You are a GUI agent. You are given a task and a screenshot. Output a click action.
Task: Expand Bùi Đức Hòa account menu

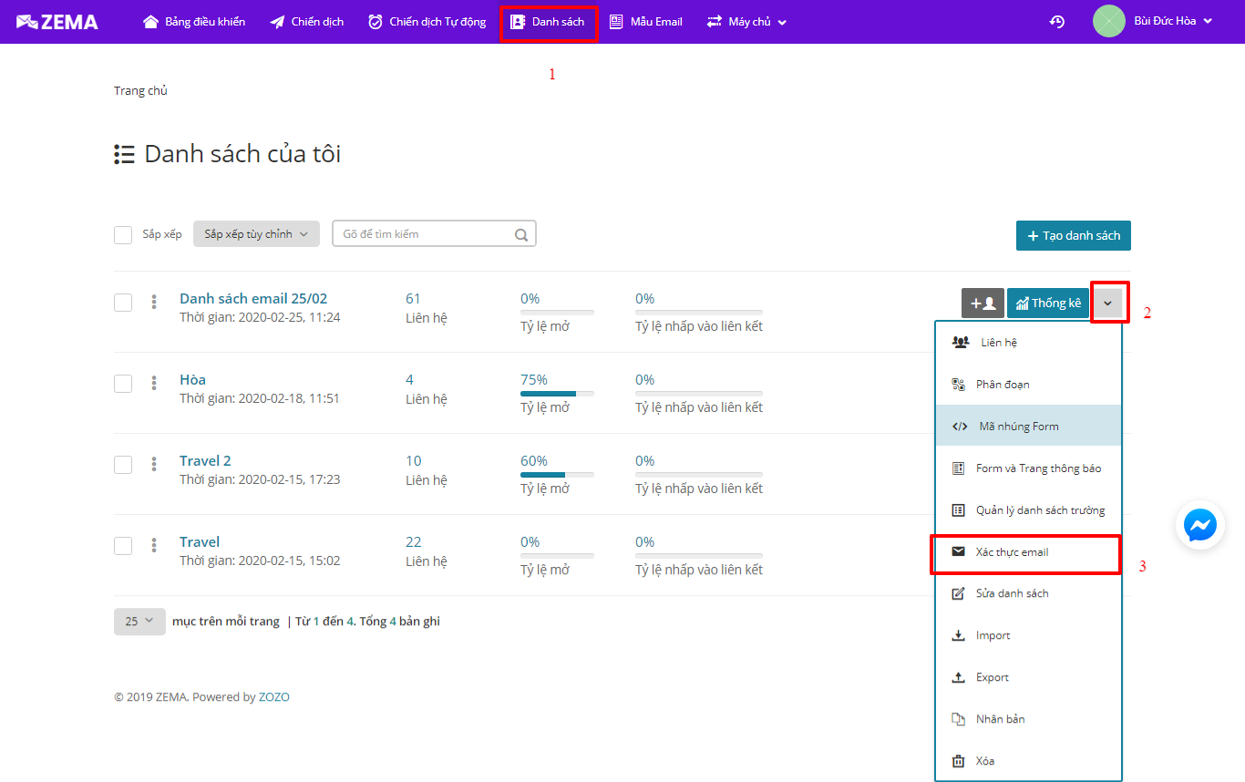[1173, 21]
